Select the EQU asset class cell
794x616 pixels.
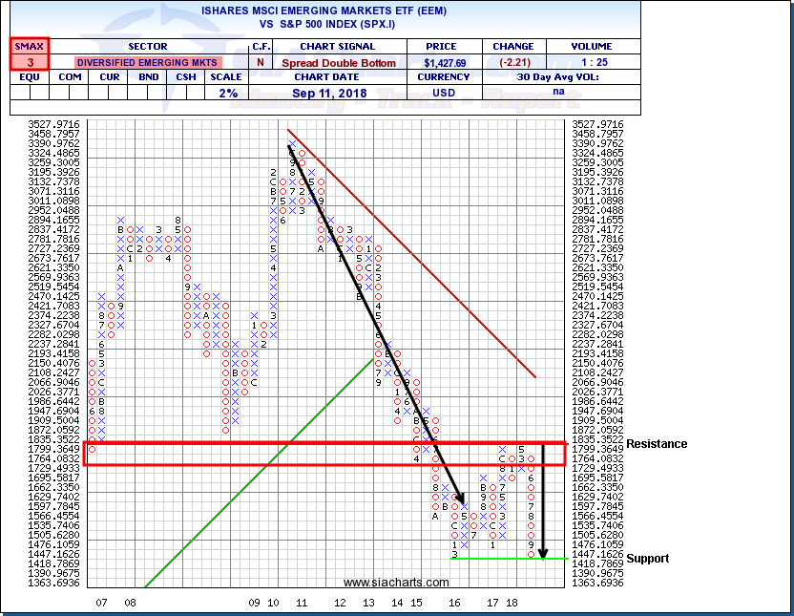click(28, 77)
